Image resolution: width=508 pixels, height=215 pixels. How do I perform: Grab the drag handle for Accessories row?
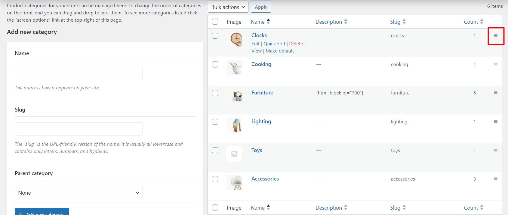(495, 179)
